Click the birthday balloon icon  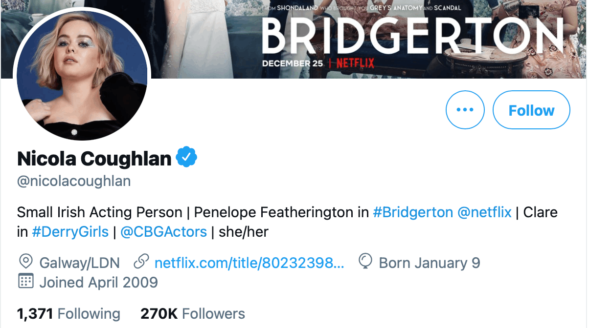coord(365,263)
